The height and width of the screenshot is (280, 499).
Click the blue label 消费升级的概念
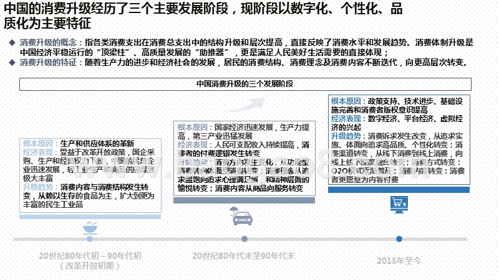[x=48, y=42]
